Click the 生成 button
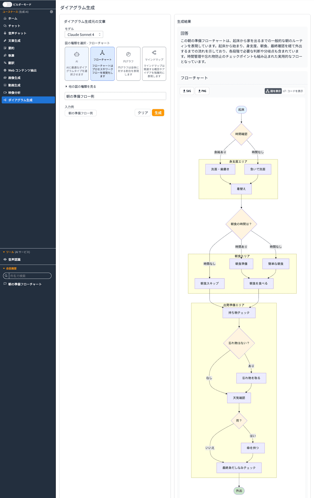 click(x=158, y=113)
